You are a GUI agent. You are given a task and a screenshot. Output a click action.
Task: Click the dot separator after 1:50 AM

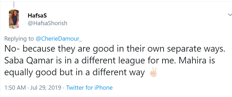28,88
